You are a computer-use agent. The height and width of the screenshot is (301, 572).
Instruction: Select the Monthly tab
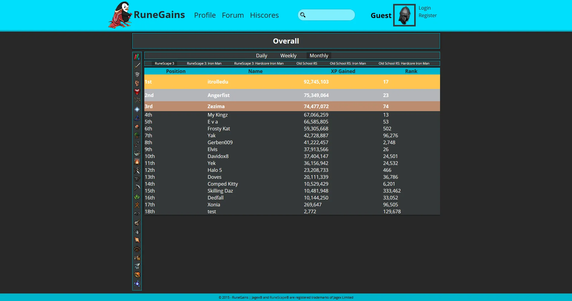[319, 56]
